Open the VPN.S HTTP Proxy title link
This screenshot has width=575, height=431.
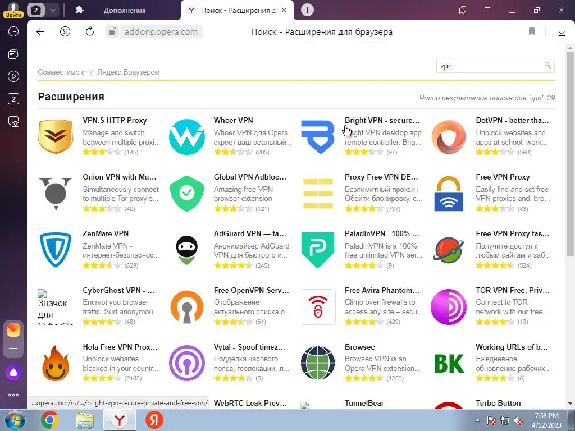(115, 120)
